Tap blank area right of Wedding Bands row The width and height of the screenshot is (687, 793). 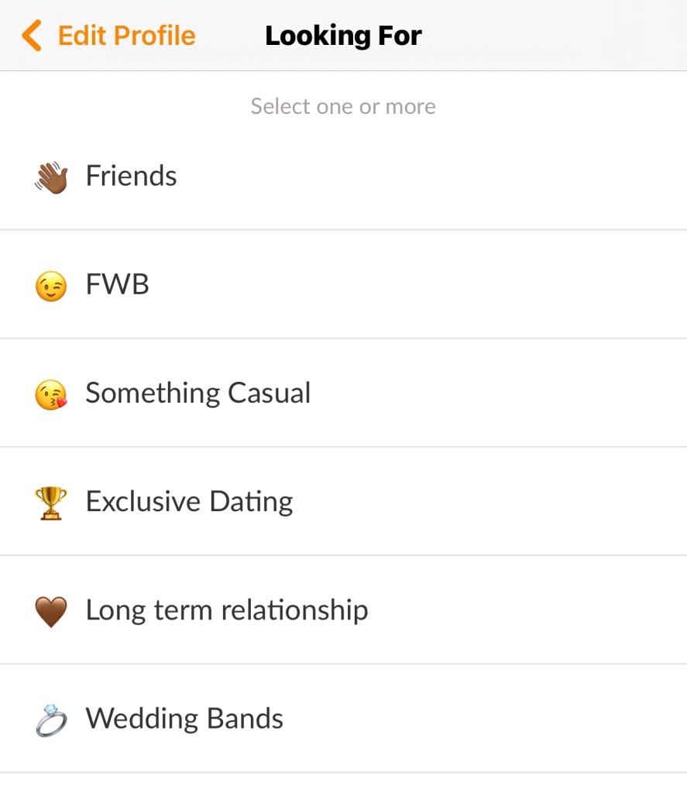coord(503,719)
